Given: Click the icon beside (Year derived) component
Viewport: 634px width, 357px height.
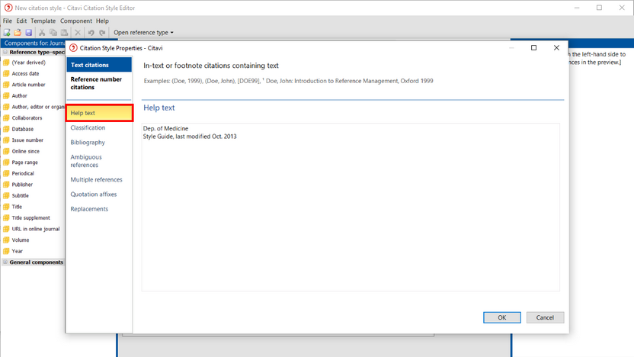Looking at the screenshot, I should coord(6,63).
